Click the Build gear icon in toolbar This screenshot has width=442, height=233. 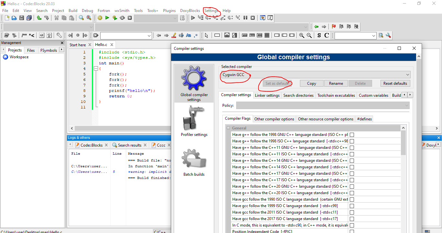click(100, 18)
